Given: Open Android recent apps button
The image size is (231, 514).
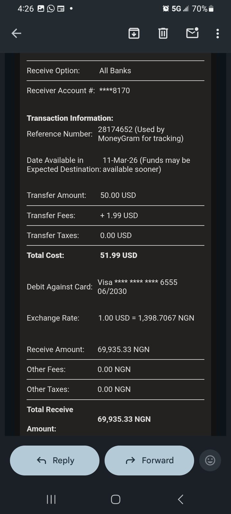Looking at the screenshot, I should pyautogui.click(x=51, y=499).
